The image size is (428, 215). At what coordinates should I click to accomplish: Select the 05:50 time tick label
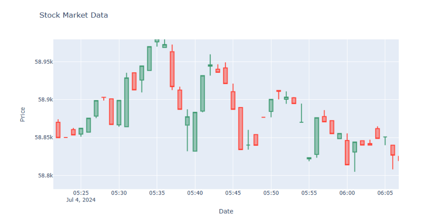click(271, 193)
